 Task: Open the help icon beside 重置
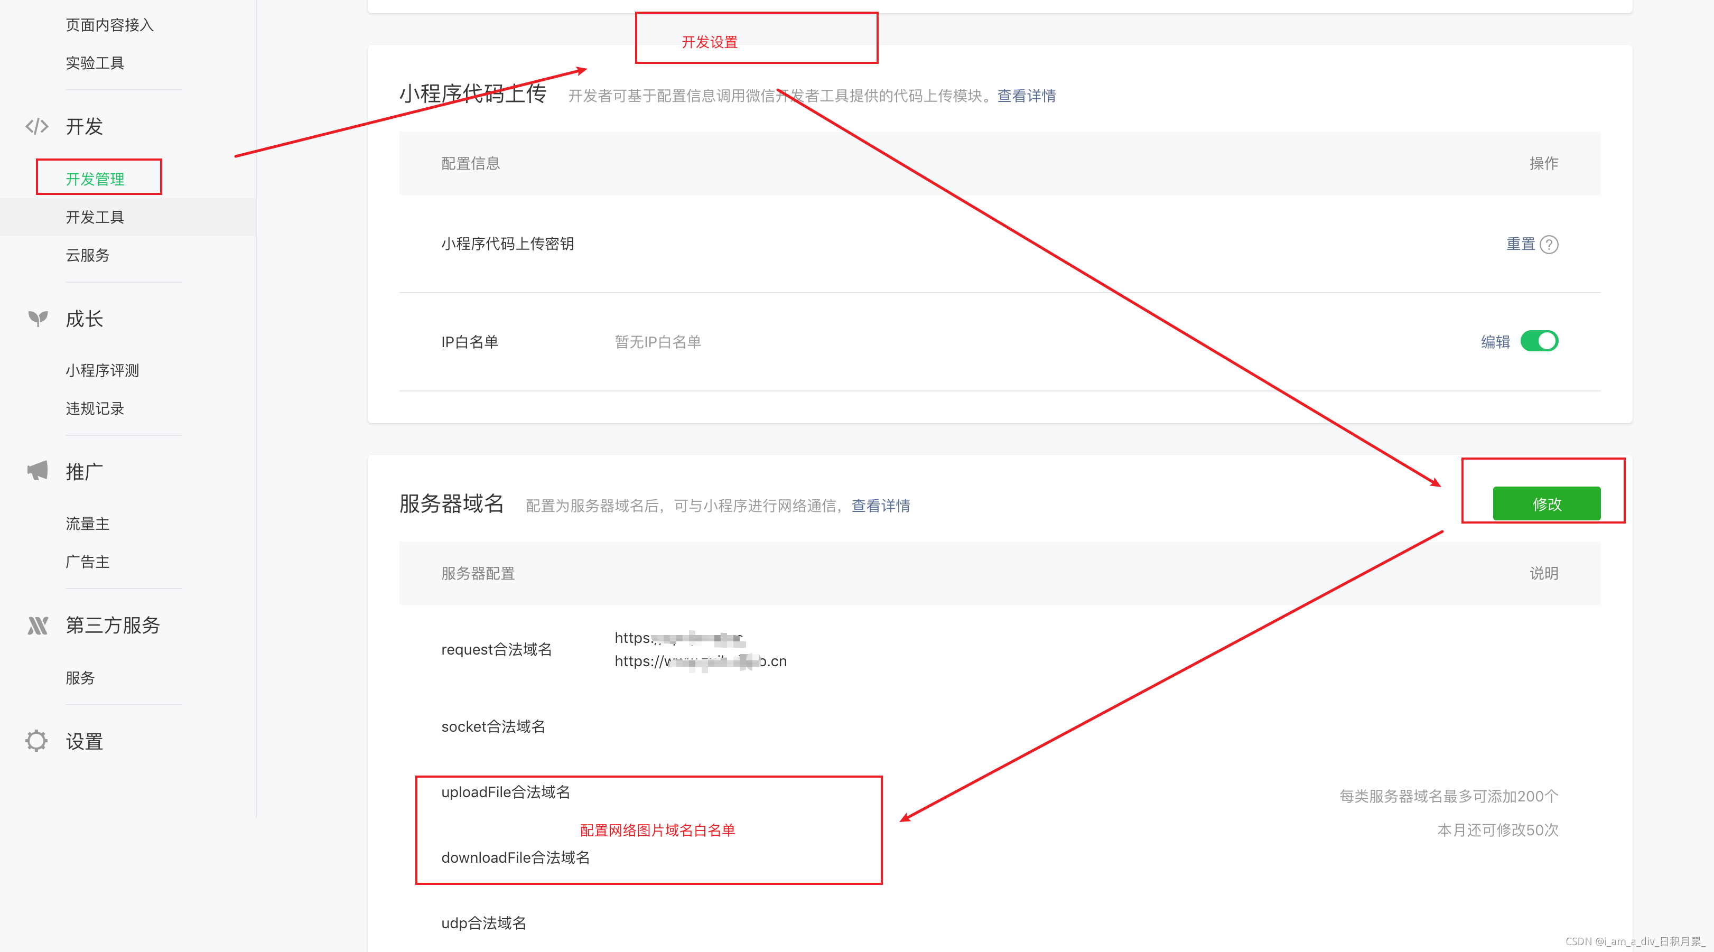[1550, 244]
